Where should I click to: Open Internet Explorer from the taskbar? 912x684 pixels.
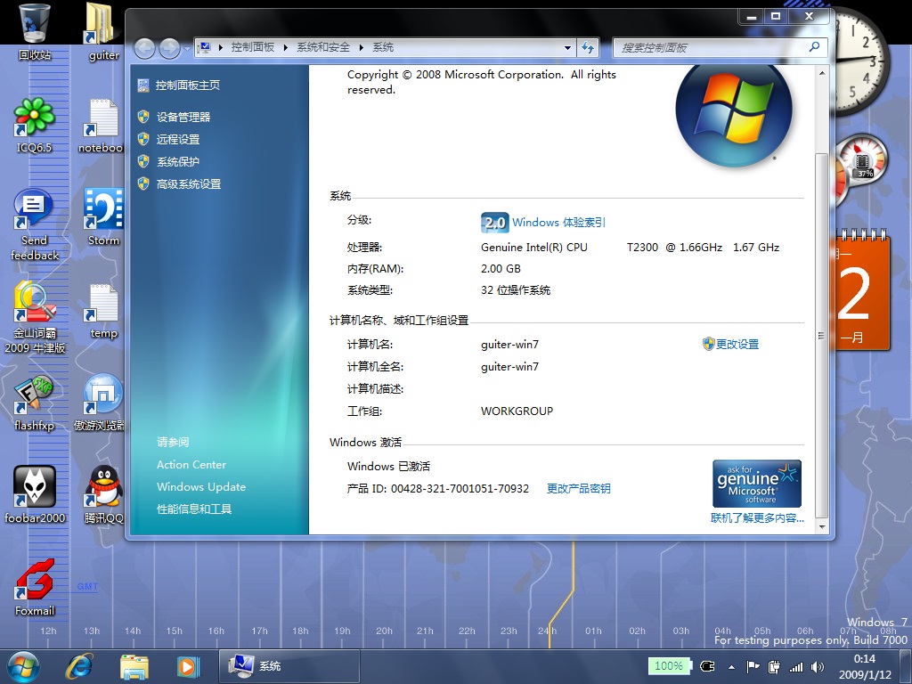click(79, 666)
